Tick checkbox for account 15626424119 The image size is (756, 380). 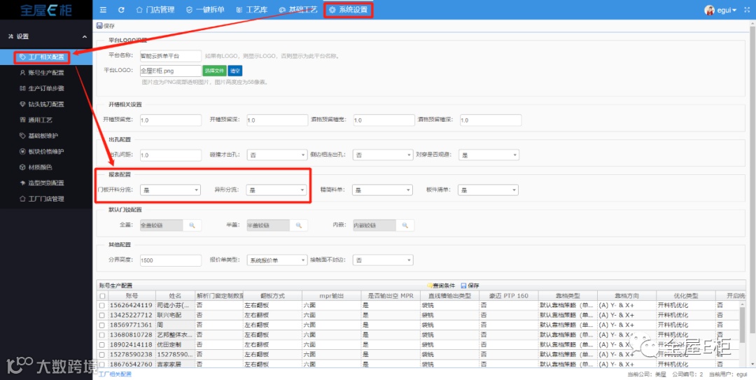click(102, 305)
